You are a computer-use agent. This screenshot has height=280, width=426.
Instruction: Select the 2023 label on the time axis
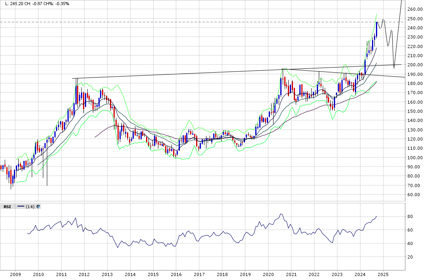337,274
